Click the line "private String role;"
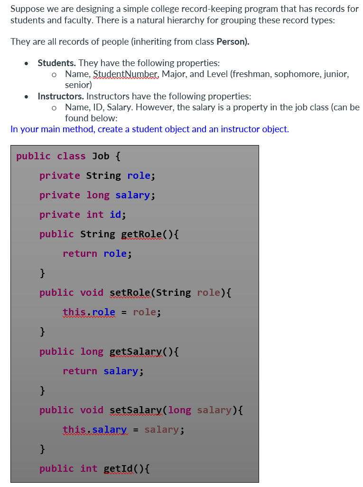 pos(97,175)
